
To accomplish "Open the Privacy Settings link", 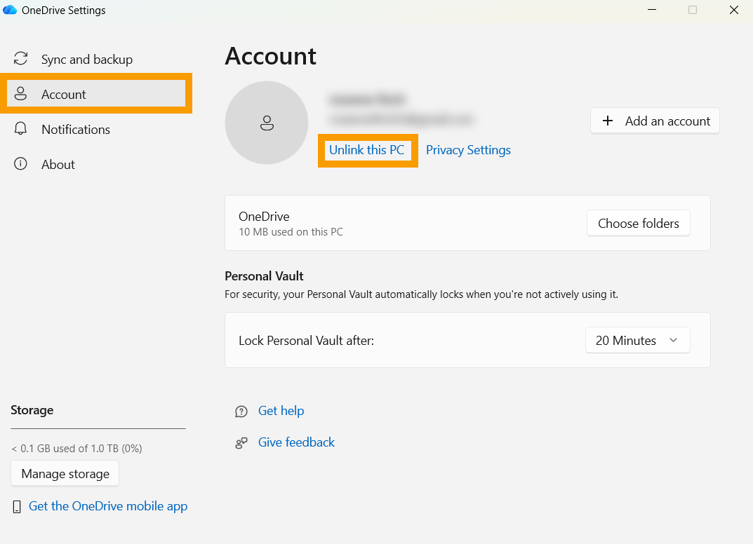I will tap(468, 150).
